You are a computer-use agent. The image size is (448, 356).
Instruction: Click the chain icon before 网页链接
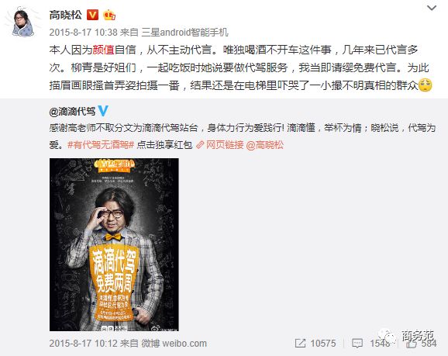coord(200,145)
